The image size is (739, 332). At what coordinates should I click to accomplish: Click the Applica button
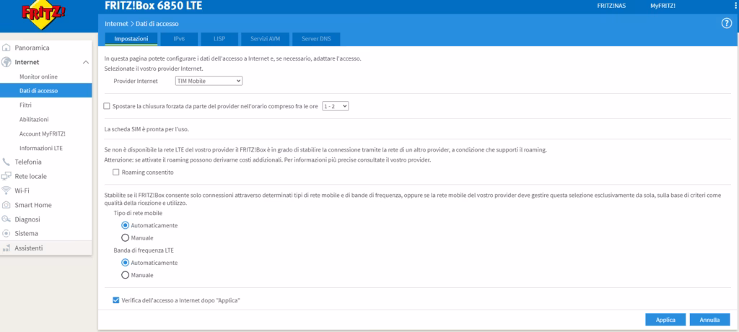coord(665,319)
